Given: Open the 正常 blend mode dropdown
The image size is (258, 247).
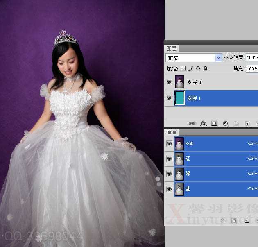Looking at the screenshot, I should [193, 58].
